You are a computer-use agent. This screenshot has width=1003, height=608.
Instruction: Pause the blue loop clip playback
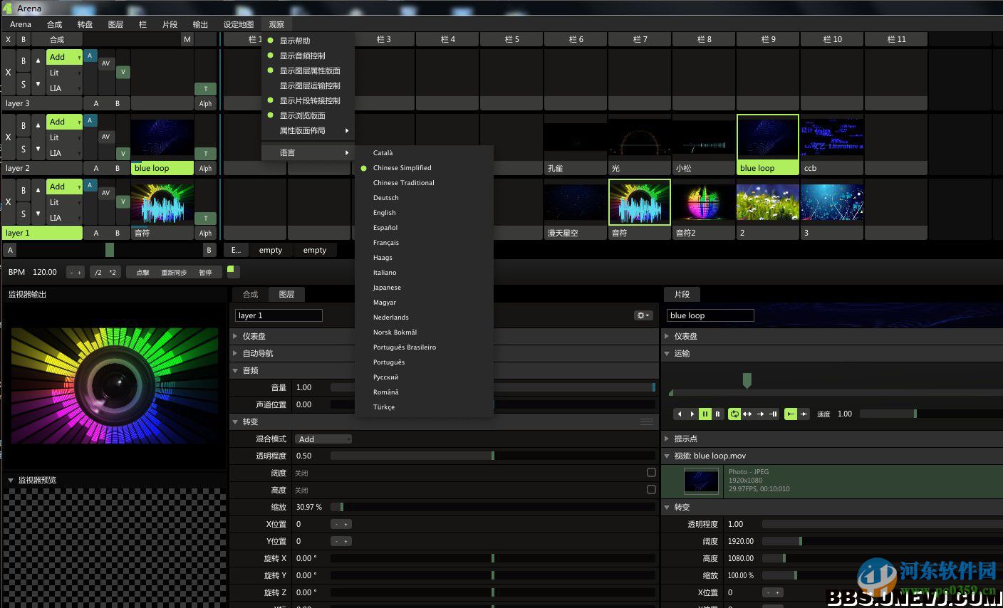click(x=705, y=414)
